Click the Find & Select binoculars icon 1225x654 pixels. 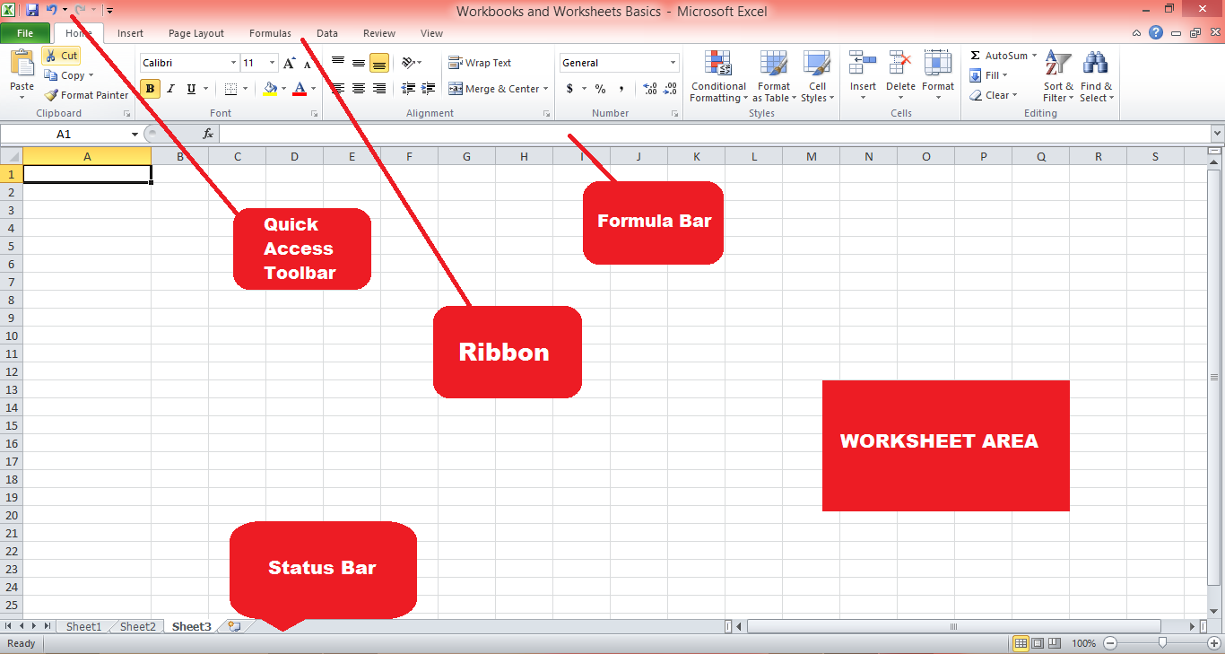coord(1095,63)
